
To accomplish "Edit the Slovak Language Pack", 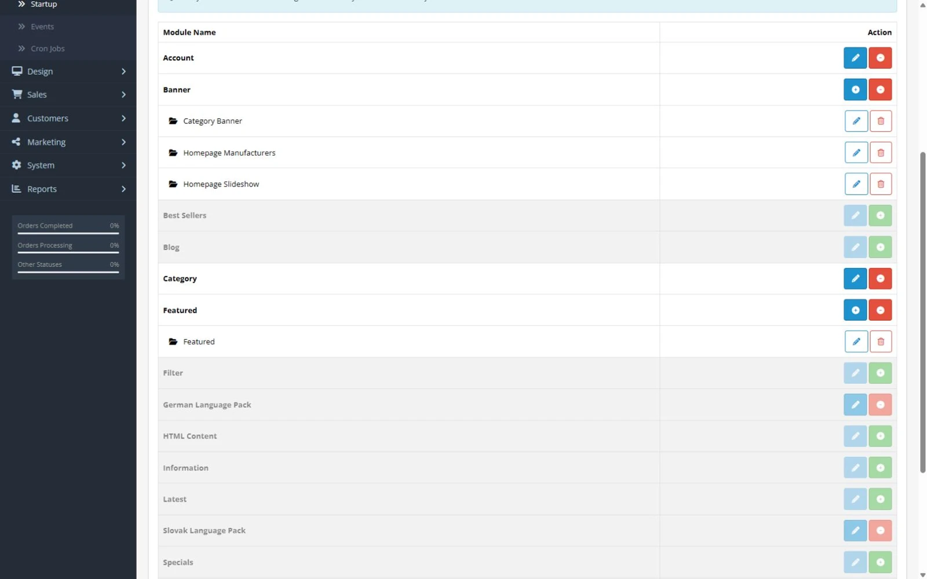I will pos(855,530).
